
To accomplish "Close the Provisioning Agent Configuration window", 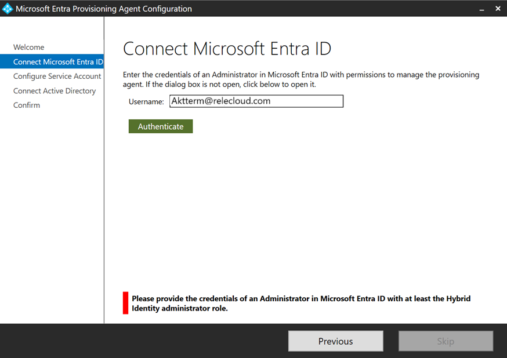I will coord(498,9).
